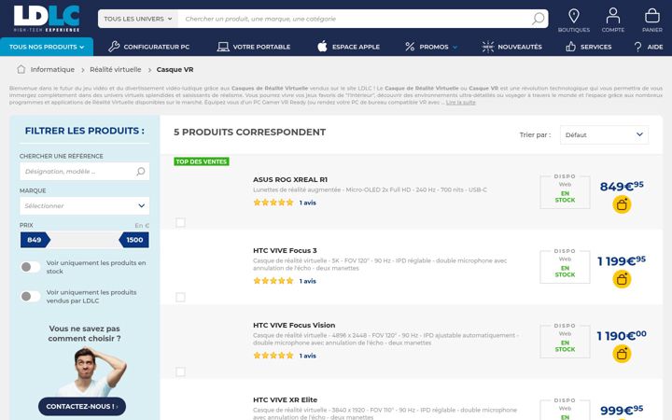672x420 pixels.
Task: Open ASUS ROG XREAL R1 product page
Action: pos(290,179)
